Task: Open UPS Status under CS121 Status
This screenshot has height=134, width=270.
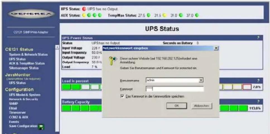Action: [x=17, y=59]
